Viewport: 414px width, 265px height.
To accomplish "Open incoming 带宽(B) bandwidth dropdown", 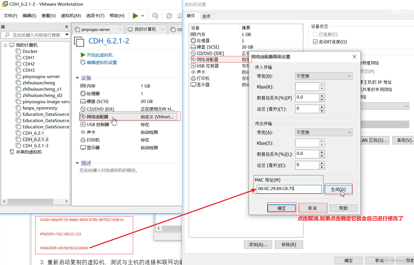I will 324,76.
